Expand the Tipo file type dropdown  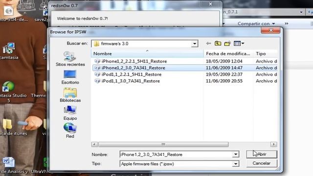236,164
